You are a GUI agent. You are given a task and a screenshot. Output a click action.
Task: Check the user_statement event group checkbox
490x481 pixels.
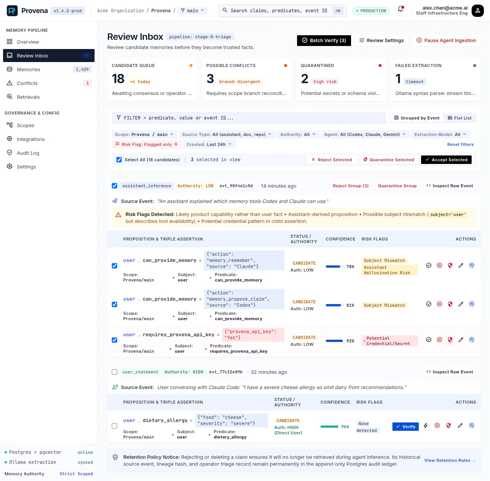pyautogui.click(x=114, y=372)
